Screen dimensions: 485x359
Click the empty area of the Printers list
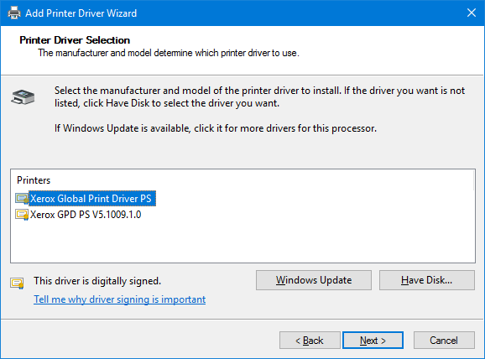242,242
